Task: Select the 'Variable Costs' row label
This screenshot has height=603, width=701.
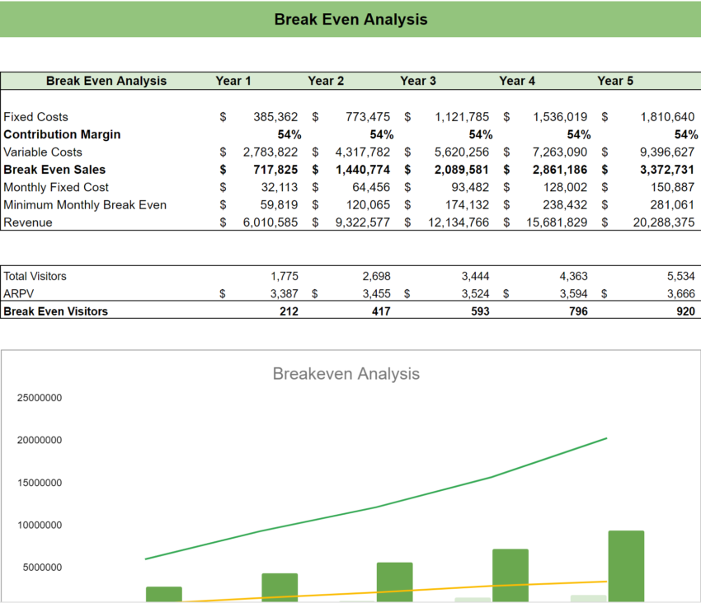Action: coord(43,152)
